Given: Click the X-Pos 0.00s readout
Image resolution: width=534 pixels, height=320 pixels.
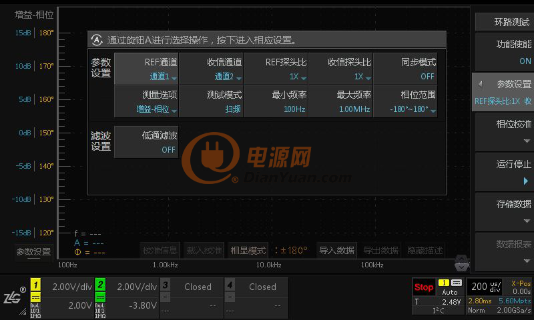Looking at the screenshot, I should (521, 287).
